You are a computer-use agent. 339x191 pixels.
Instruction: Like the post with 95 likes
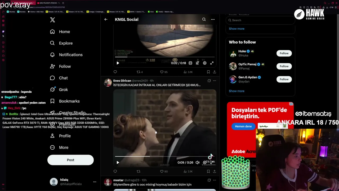(164, 72)
